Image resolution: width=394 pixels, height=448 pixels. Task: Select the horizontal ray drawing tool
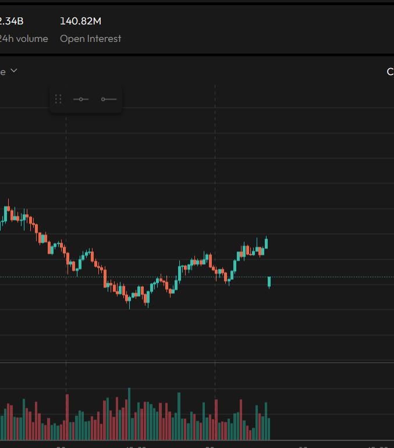109,99
